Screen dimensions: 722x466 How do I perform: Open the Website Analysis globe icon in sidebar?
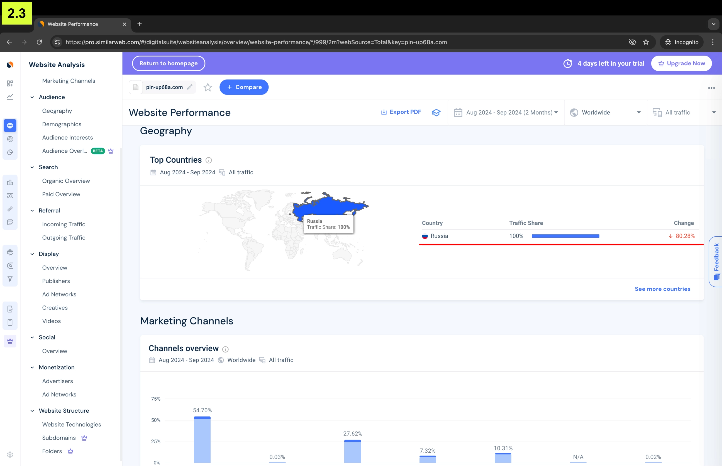tap(10, 125)
